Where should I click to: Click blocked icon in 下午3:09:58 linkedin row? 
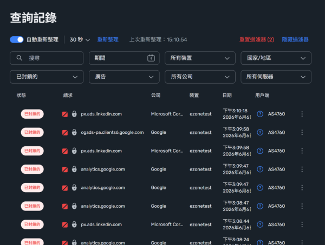point(65,151)
